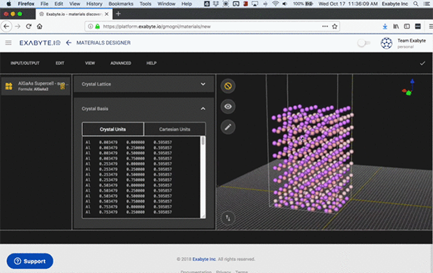The image size is (433, 273).
Task: Click the Wi-Fi icon in menu bar
Action: [275, 4]
